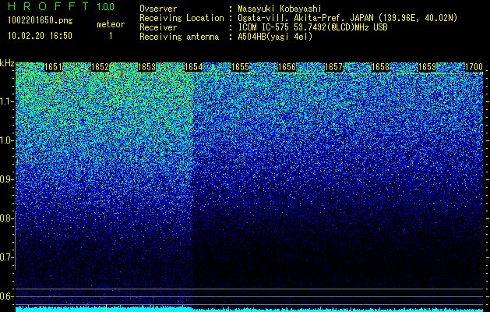Screen dimensions: 490x312
Task: Click the yellow meteor marker on the signal strip
Action: click(x=106, y=308)
